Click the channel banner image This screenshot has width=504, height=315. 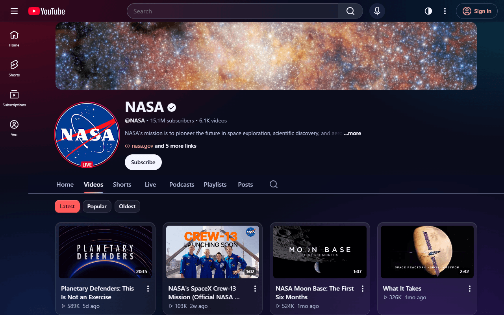click(266, 56)
